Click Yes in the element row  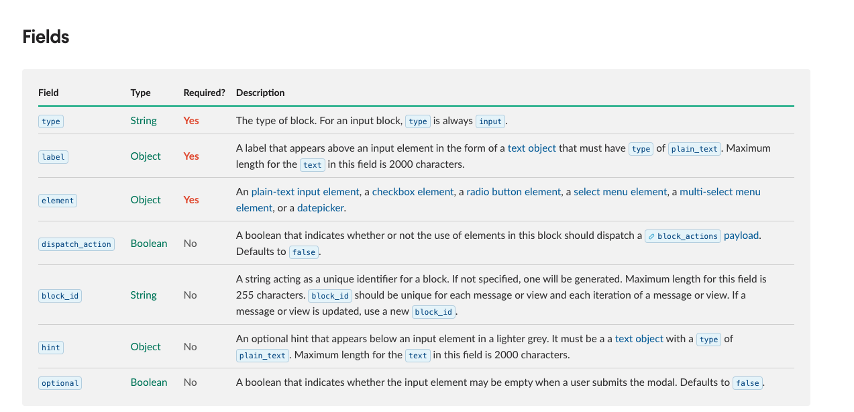coord(191,199)
